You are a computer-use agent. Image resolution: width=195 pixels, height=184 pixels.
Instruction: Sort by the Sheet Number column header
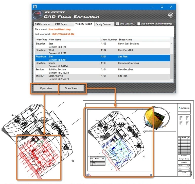(x=109, y=40)
